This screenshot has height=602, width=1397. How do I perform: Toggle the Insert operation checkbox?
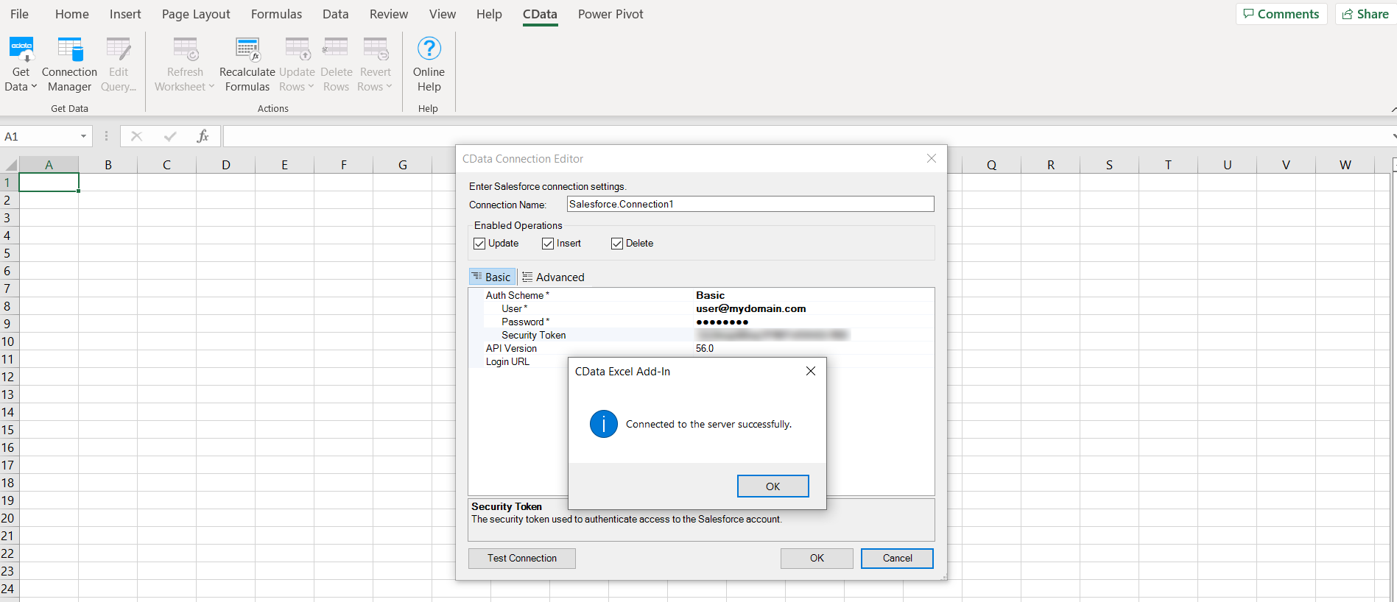click(548, 244)
